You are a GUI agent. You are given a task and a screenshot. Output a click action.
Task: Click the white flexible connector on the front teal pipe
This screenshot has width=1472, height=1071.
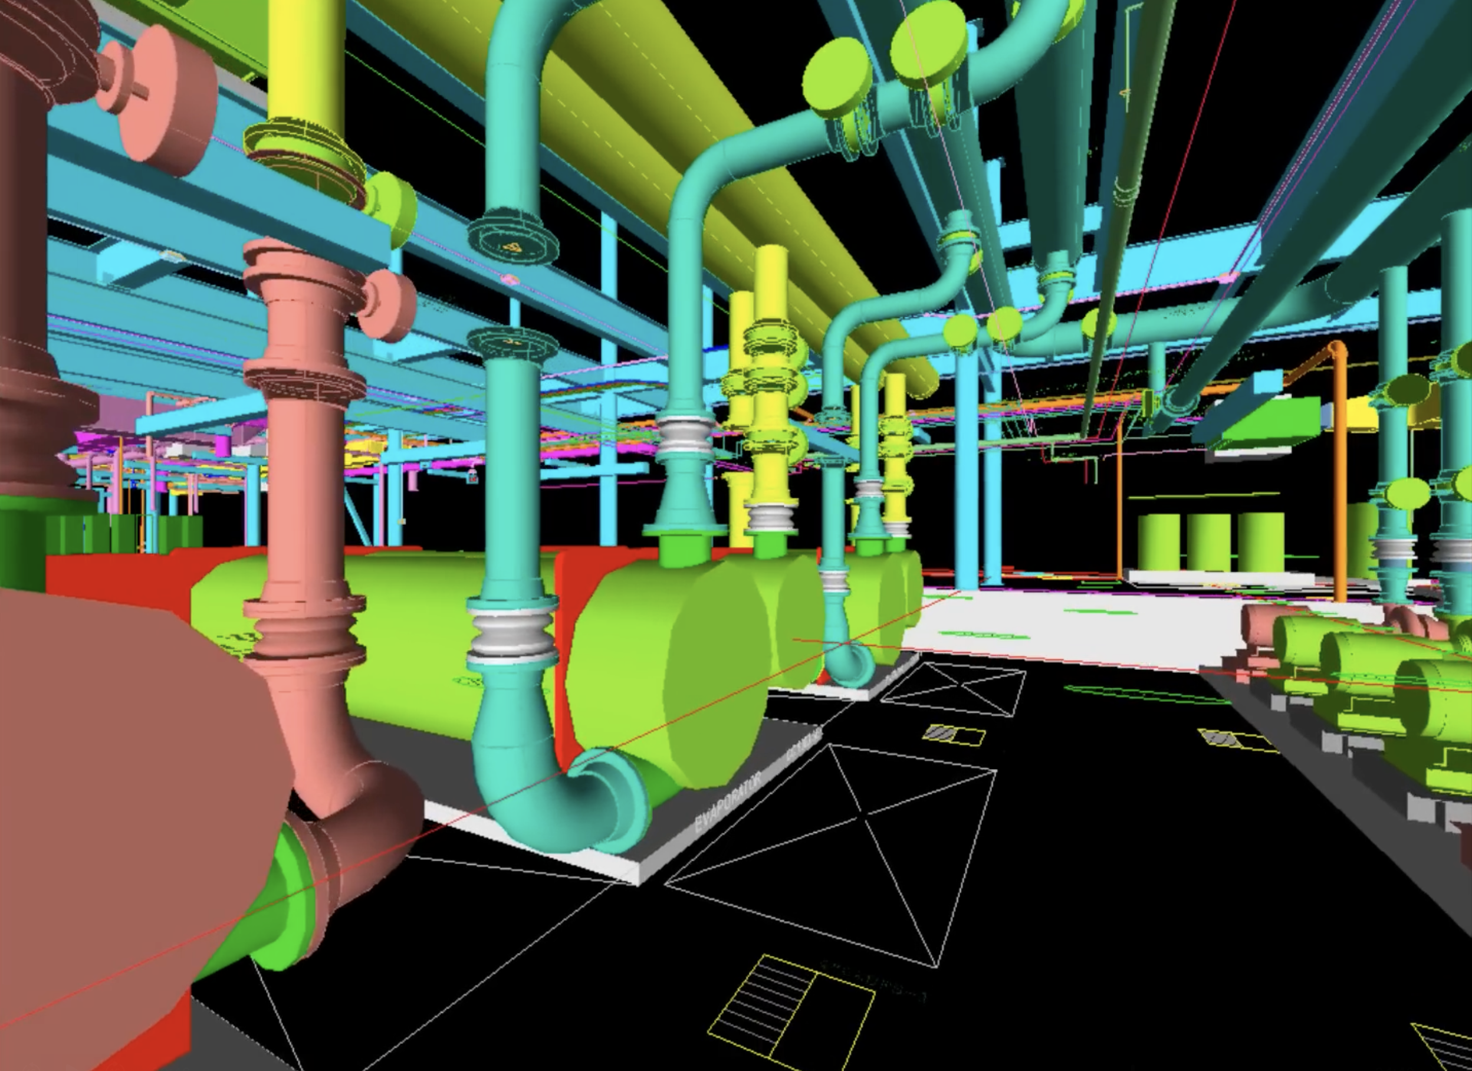[512, 632]
